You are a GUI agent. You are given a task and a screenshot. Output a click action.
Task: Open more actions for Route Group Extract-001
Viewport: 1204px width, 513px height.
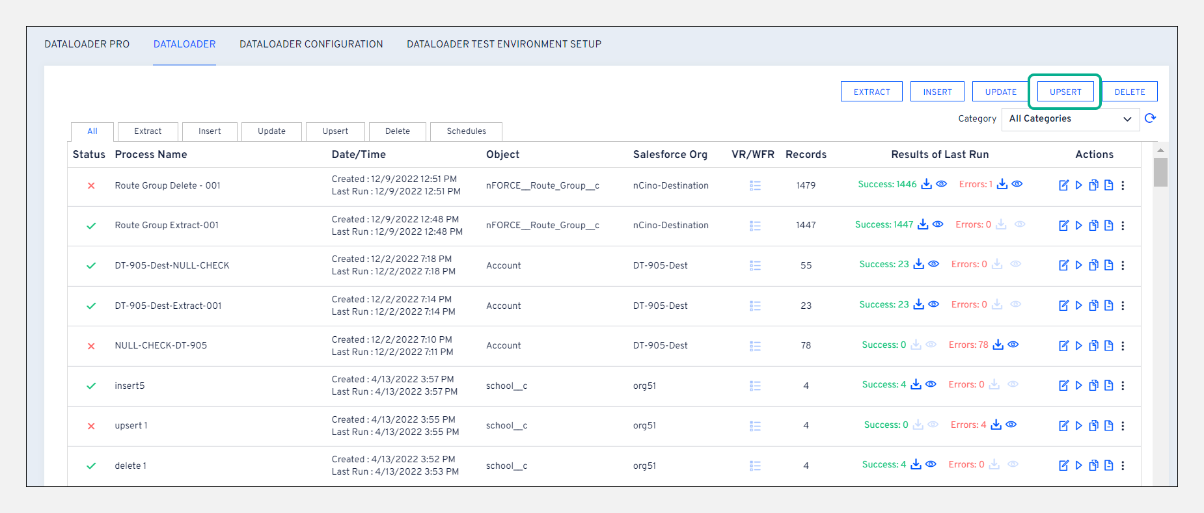[1123, 226]
